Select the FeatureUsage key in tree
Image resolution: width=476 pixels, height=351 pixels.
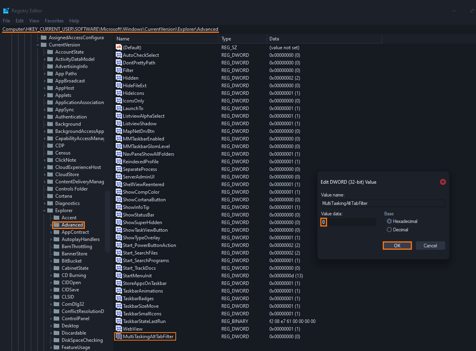76,347
